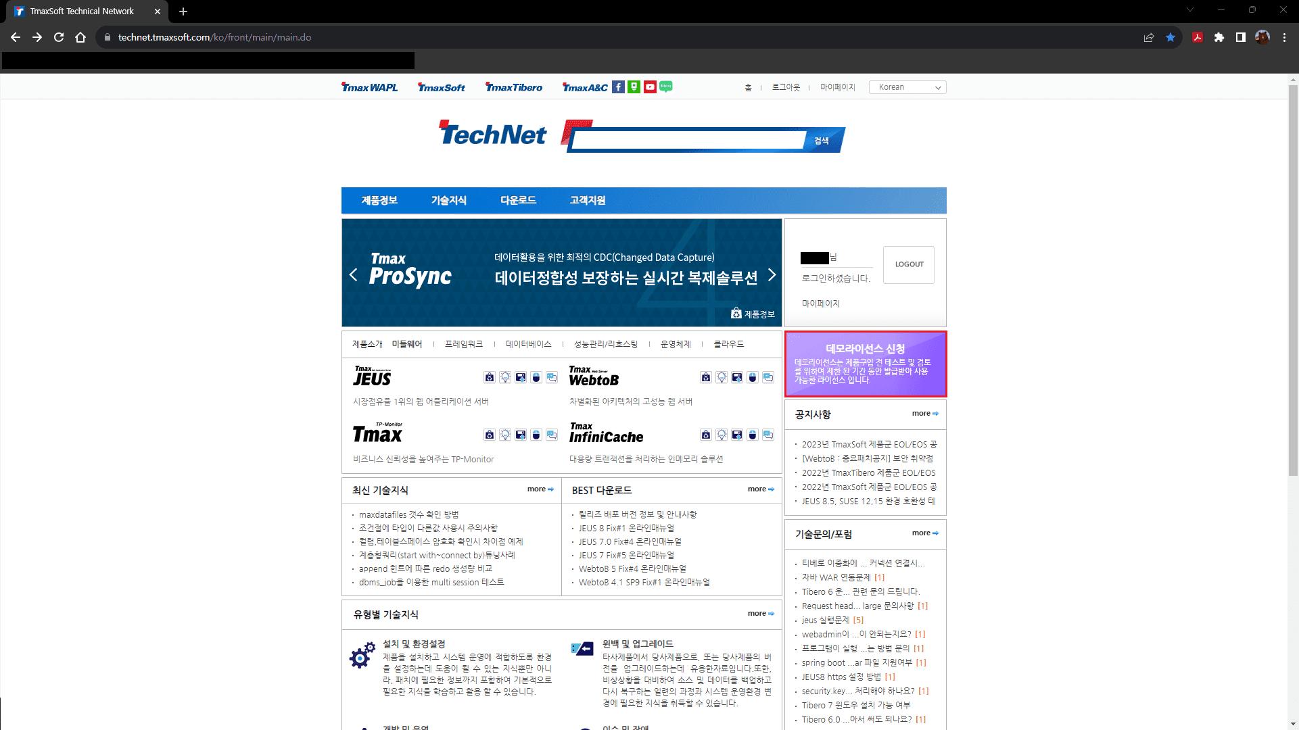Click the TechNet search input field
1299x730 pixels.
tap(688, 141)
